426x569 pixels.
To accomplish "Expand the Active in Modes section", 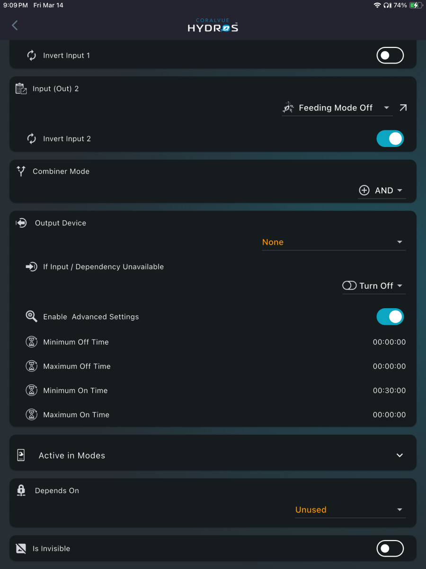I will coord(213,455).
